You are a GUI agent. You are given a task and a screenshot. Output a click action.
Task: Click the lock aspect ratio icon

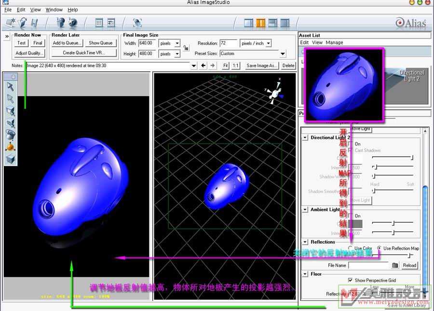[186, 48]
